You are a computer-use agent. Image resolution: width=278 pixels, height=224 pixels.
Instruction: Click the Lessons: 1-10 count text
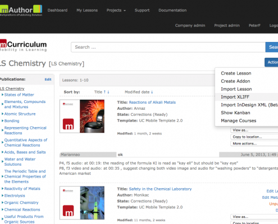(x=75, y=80)
